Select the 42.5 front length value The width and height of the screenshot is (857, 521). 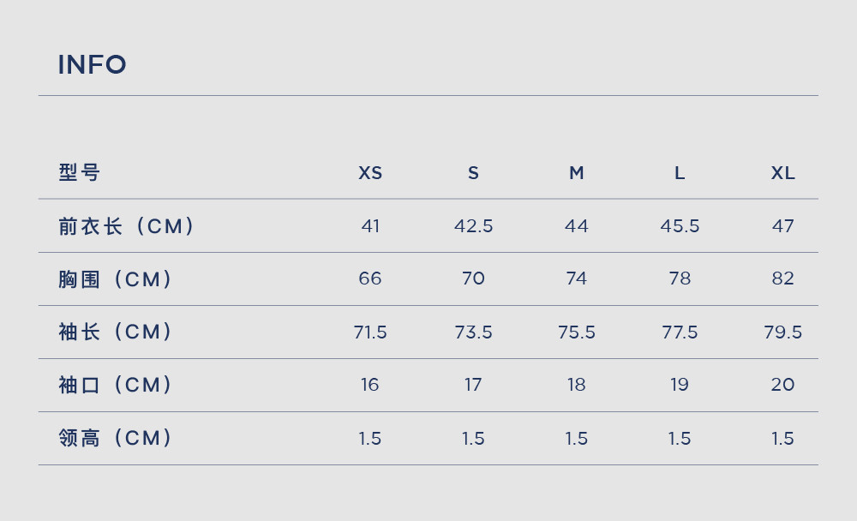473,225
